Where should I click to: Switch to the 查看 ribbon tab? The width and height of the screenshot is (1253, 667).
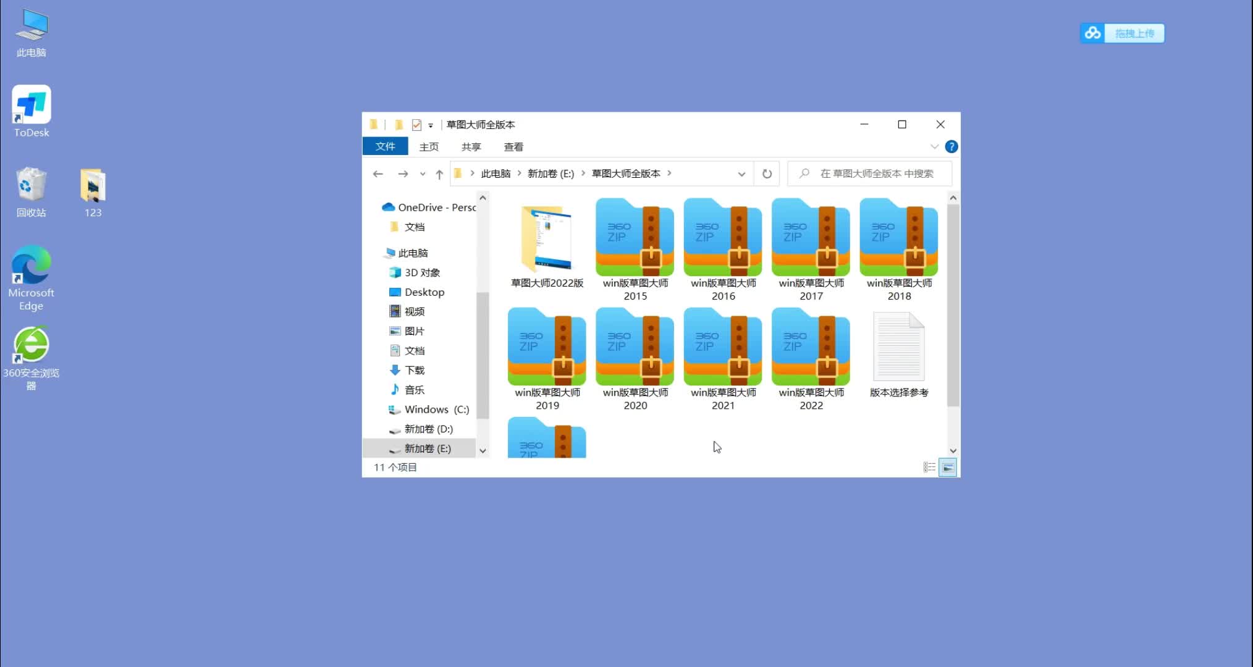tap(513, 146)
